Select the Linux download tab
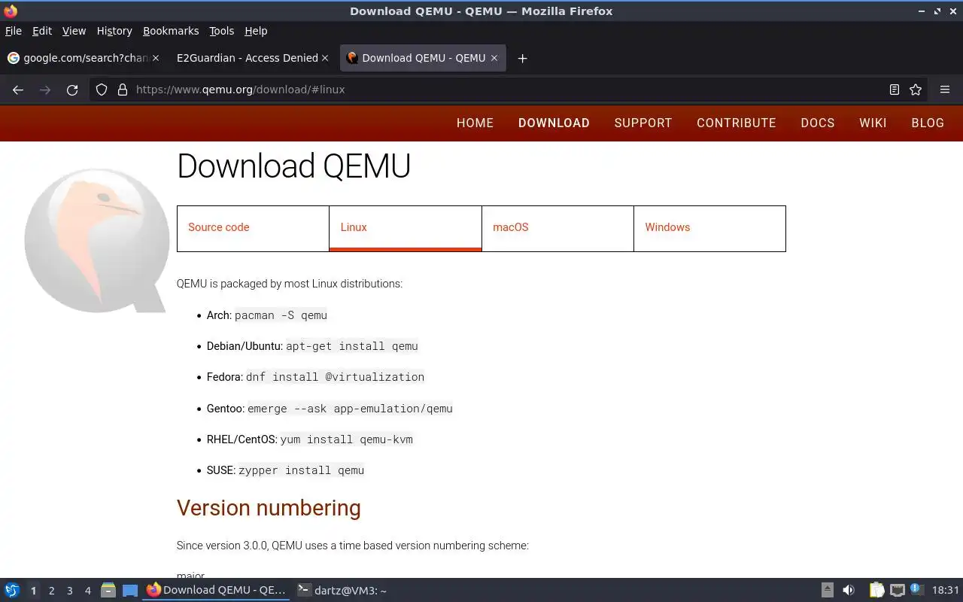 pos(406,228)
